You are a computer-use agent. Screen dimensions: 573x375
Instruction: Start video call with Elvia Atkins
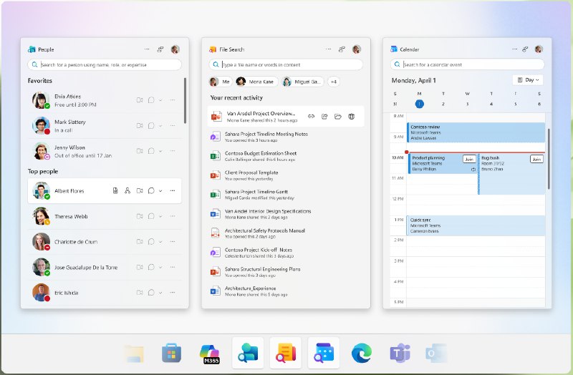[x=140, y=100]
